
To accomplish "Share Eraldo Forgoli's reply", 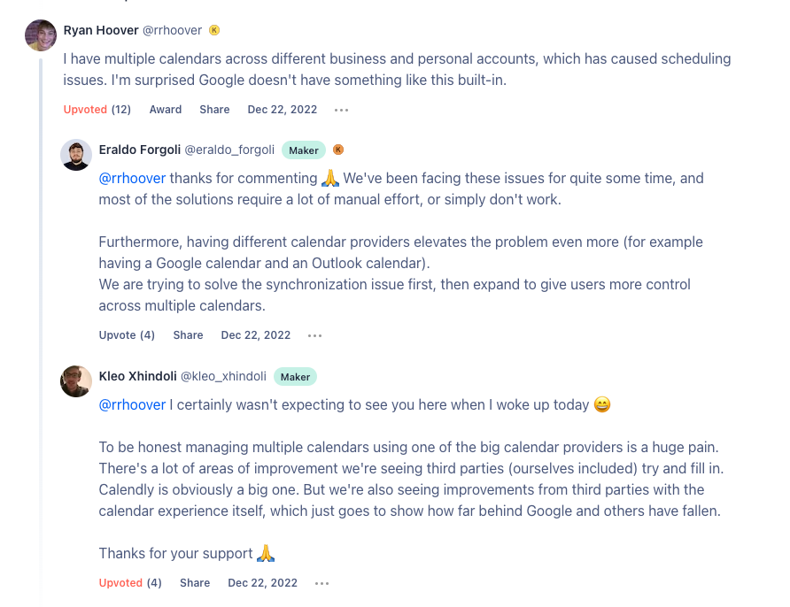I will (x=188, y=335).
